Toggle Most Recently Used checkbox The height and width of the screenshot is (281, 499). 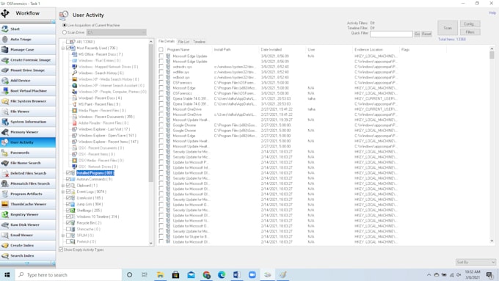pos(68,48)
